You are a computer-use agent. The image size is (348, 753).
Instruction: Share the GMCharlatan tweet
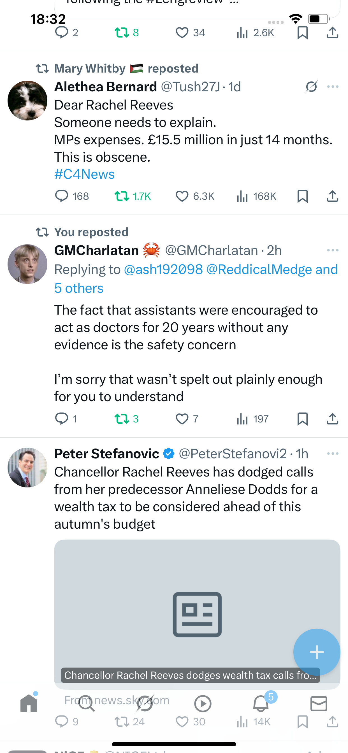tap(332, 419)
